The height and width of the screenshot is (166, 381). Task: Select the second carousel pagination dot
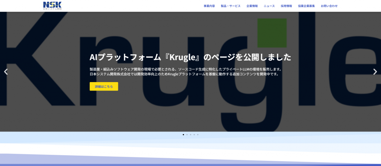click(187, 134)
